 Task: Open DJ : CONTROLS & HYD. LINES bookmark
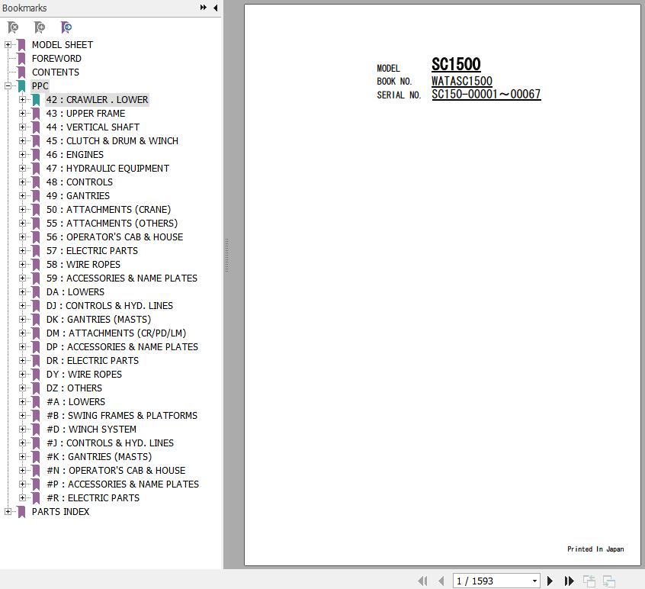click(110, 305)
